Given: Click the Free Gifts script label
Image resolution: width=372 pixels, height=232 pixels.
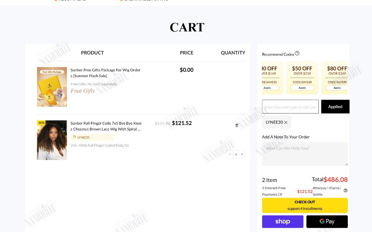Looking at the screenshot, I should [x=83, y=91].
